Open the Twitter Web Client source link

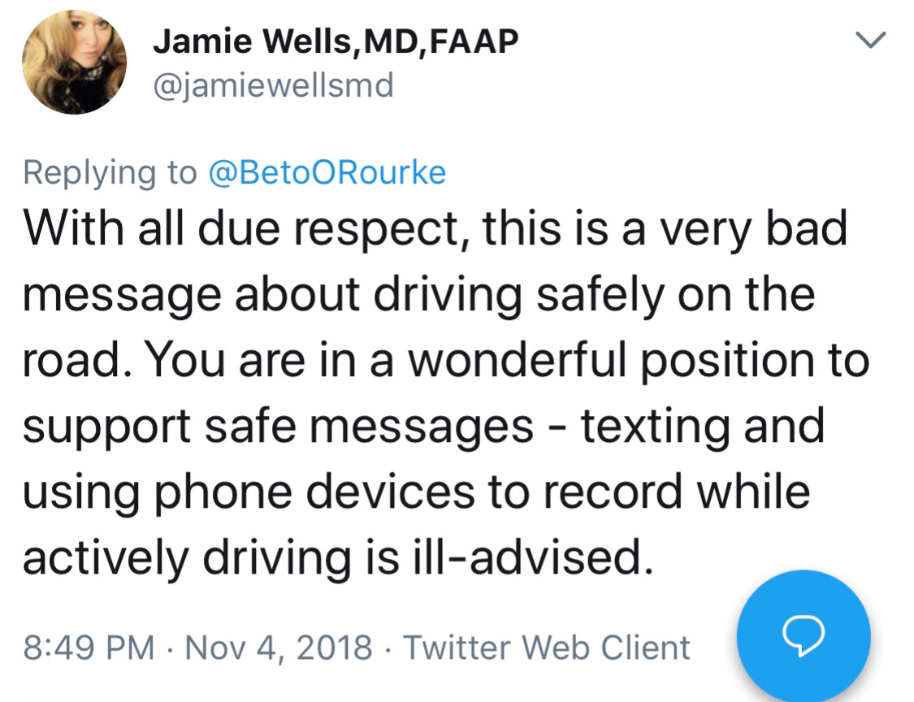(547, 648)
